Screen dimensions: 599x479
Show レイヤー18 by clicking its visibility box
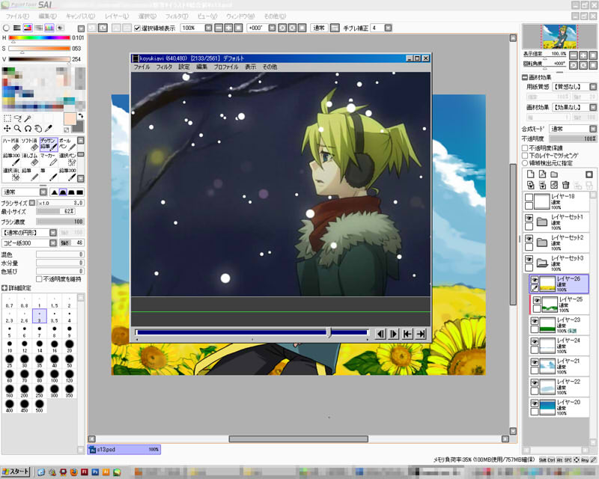(x=529, y=198)
